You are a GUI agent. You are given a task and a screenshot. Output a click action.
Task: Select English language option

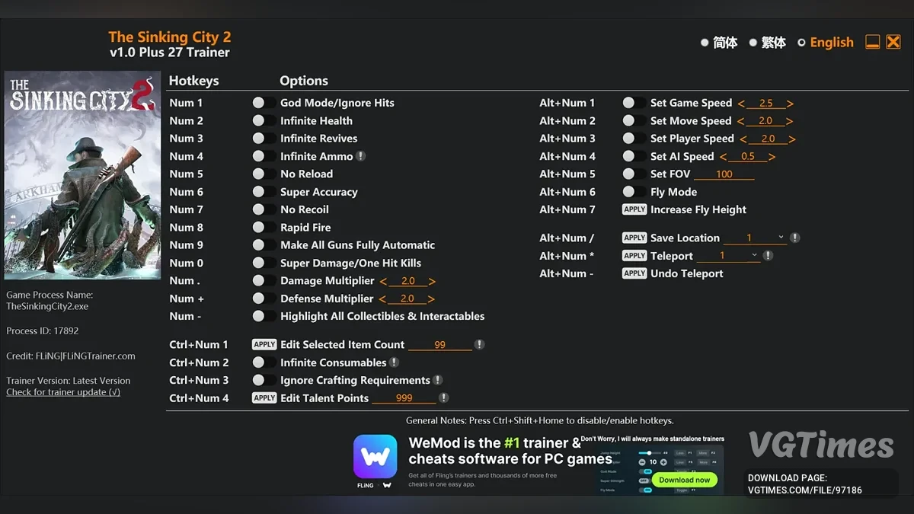(x=825, y=43)
